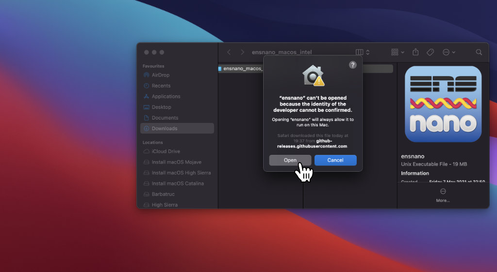
Task: Open iCloud Drive in the sidebar
Action: click(x=177, y=151)
